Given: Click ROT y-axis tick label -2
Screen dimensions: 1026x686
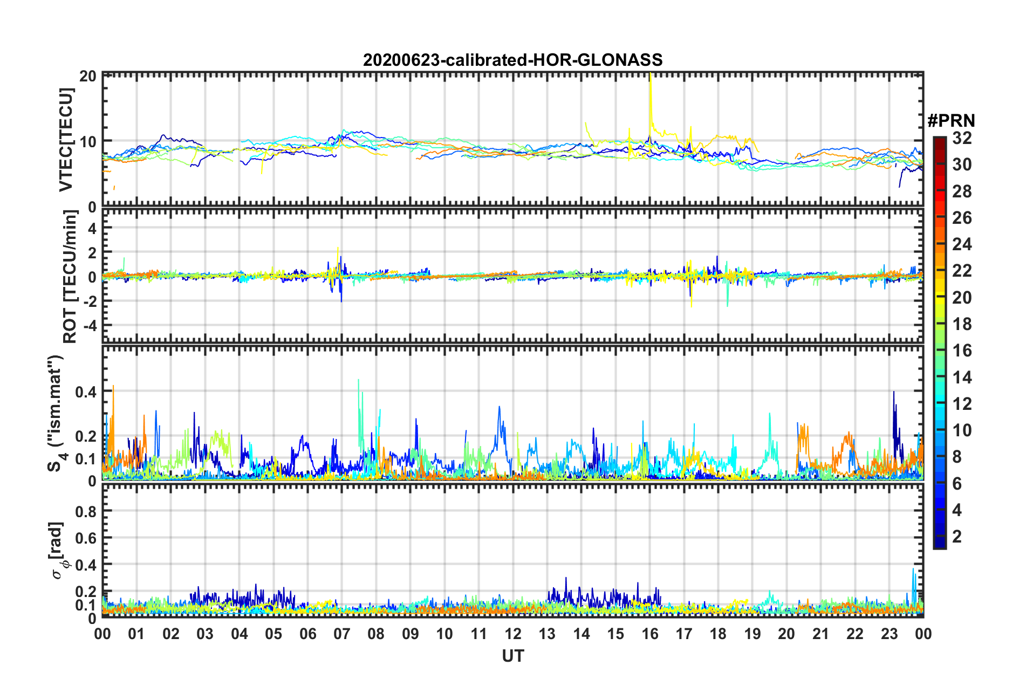Looking at the screenshot, I should click(89, 301).
